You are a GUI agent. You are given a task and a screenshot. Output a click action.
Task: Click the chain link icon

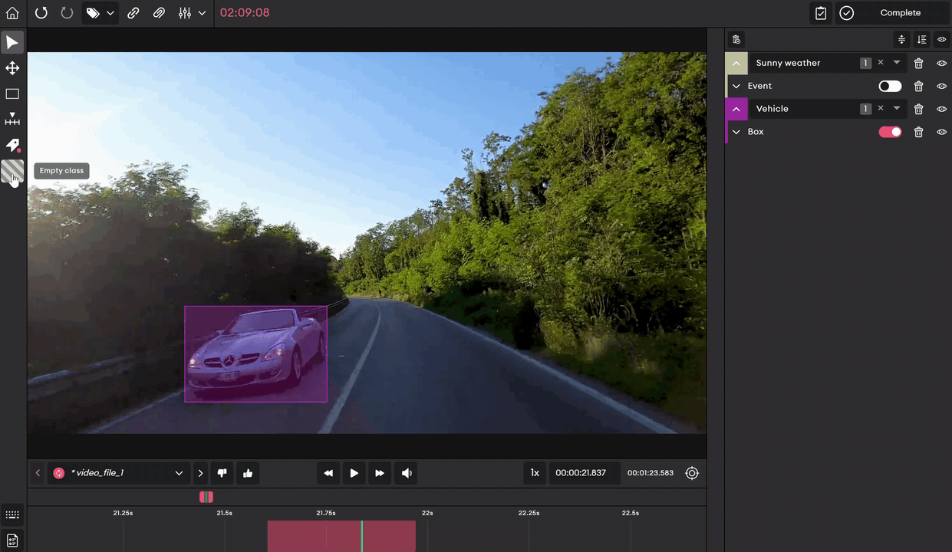[133, 13]
